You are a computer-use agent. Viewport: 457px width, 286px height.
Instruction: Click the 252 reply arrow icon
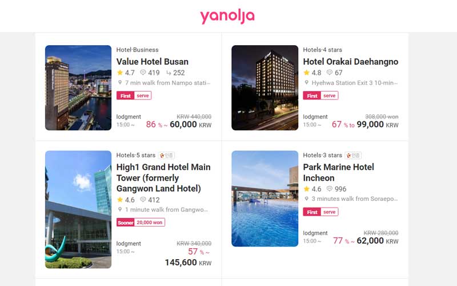click(x=169, y=73)
